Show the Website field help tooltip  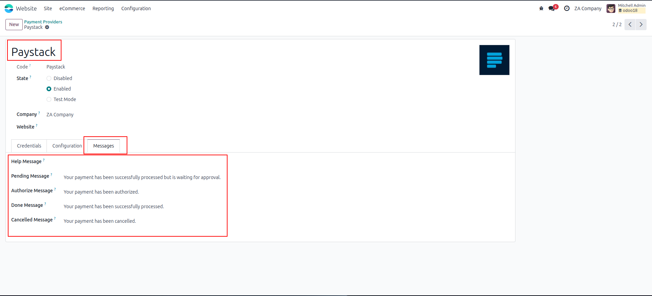(37, 125)
